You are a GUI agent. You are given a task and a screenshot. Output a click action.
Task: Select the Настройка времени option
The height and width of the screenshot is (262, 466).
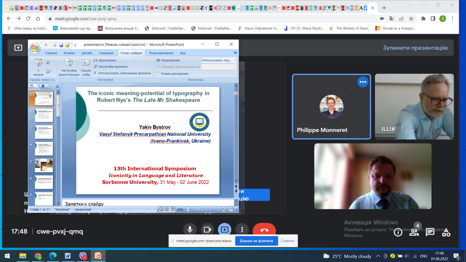[x=110, y=66]
